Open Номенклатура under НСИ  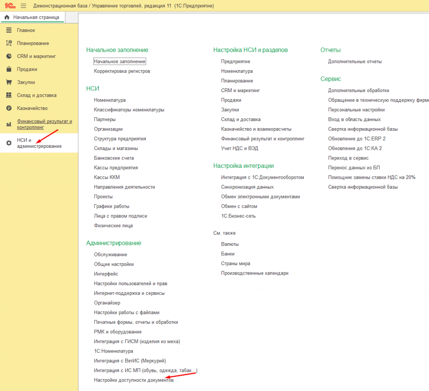tap(110, 100)
